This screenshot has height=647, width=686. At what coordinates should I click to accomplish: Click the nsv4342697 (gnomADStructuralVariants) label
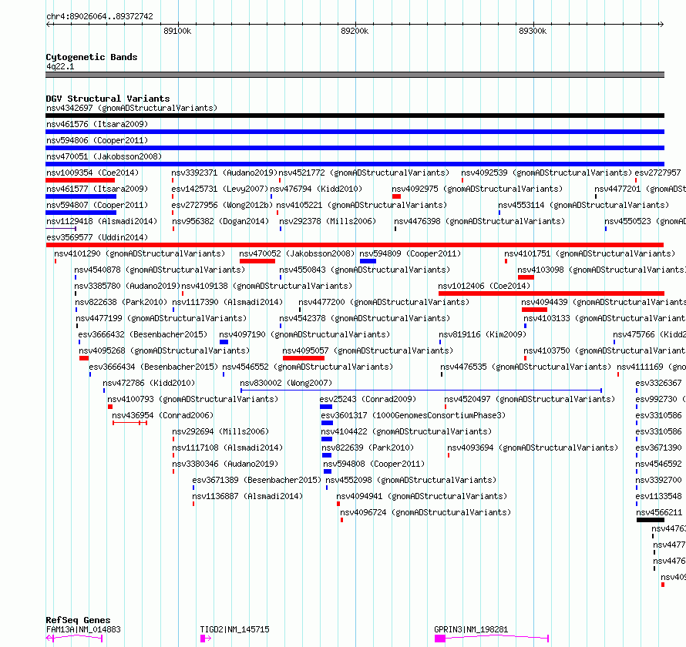point(132,108)
